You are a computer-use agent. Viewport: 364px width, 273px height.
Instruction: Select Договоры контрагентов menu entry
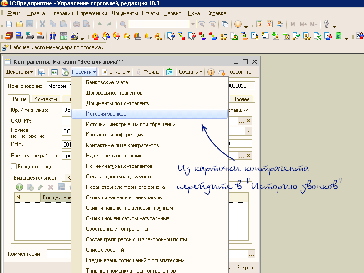150,93
